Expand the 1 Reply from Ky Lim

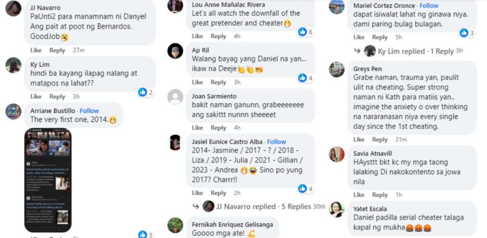442,51
